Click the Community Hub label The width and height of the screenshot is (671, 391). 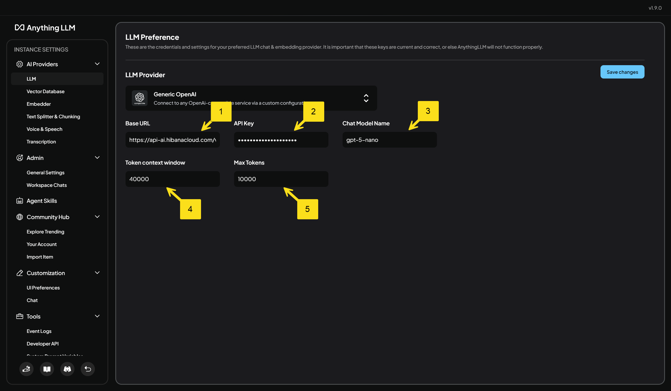pos(48,217)
